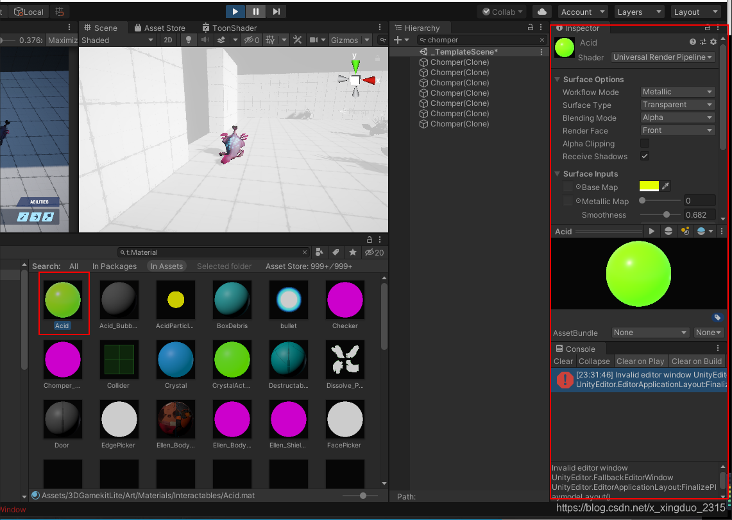The width and height of the screenshot is (732, 520).
Task: Open scene camera settings icon
Action: point(314,40)
